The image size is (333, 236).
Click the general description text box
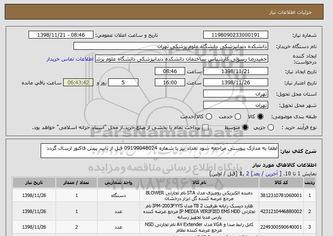point(160,151)
